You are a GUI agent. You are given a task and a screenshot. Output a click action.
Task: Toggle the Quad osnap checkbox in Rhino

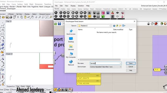(45, 90)
